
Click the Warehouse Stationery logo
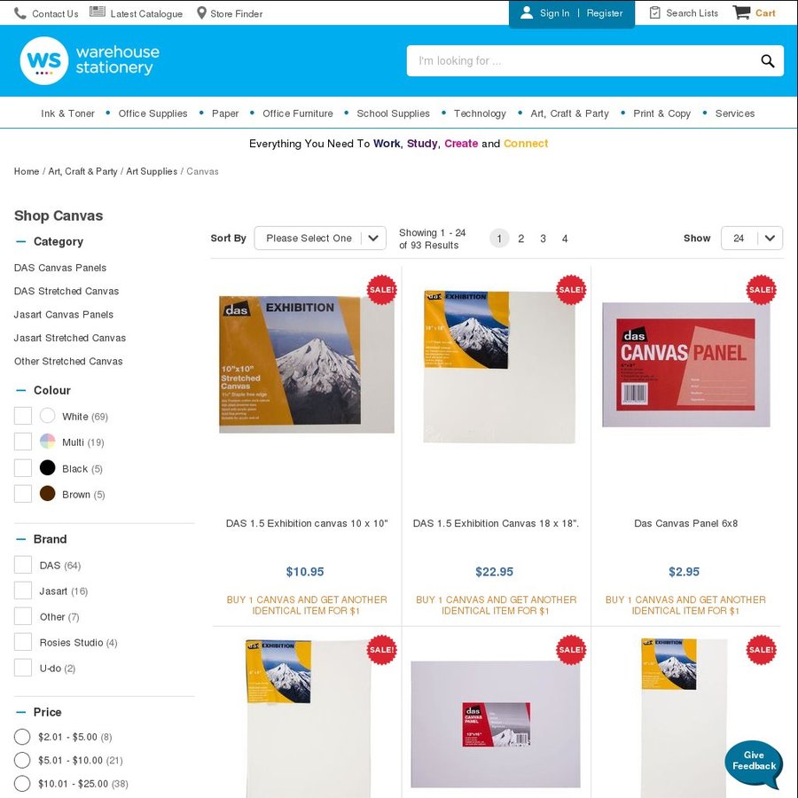tap(90, 60)
